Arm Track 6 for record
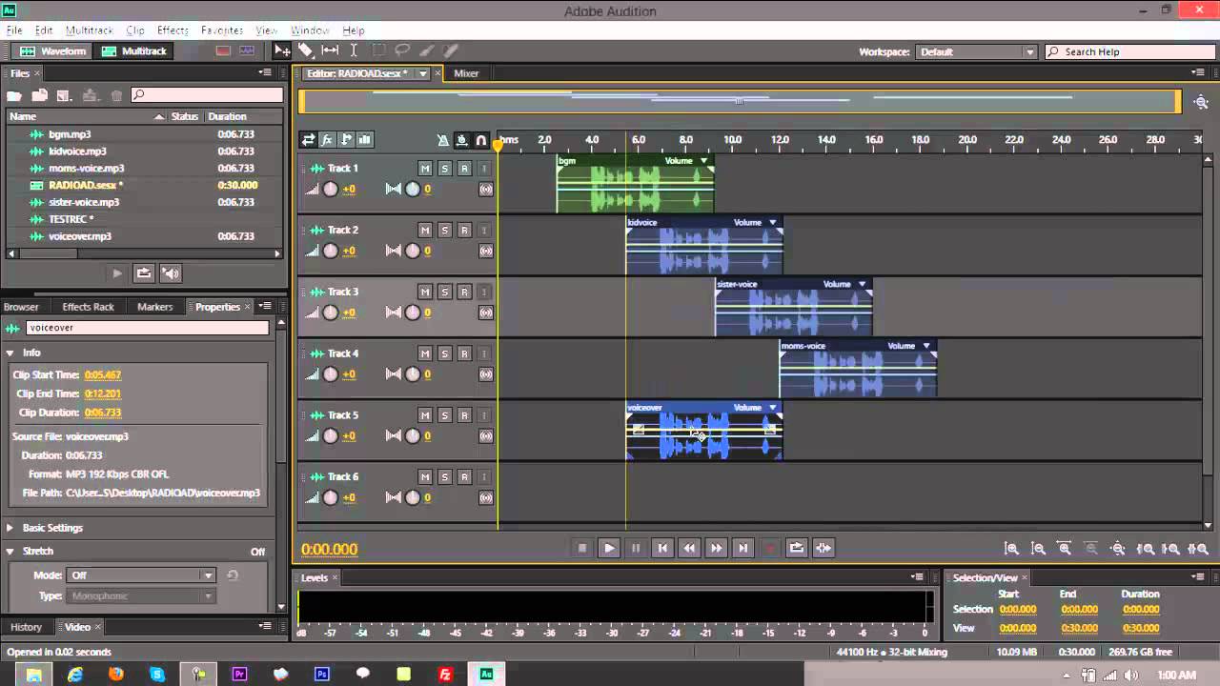Screen dimensions: 1220x686 point(464,476)
